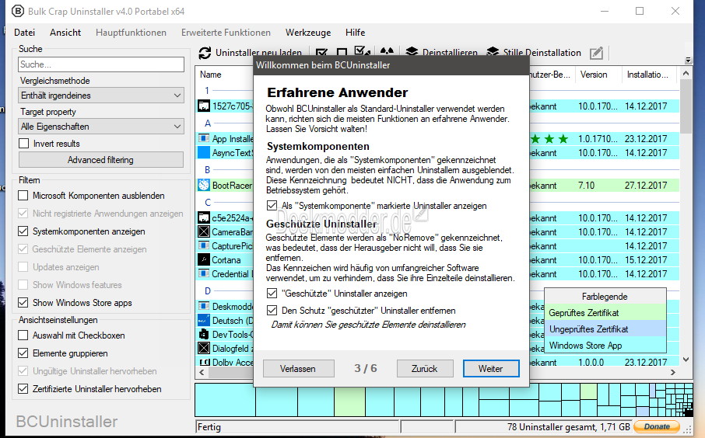Click the horizontal scrollbar left arrow
Screen dimensions: 705x438
[x=202, y=372]
